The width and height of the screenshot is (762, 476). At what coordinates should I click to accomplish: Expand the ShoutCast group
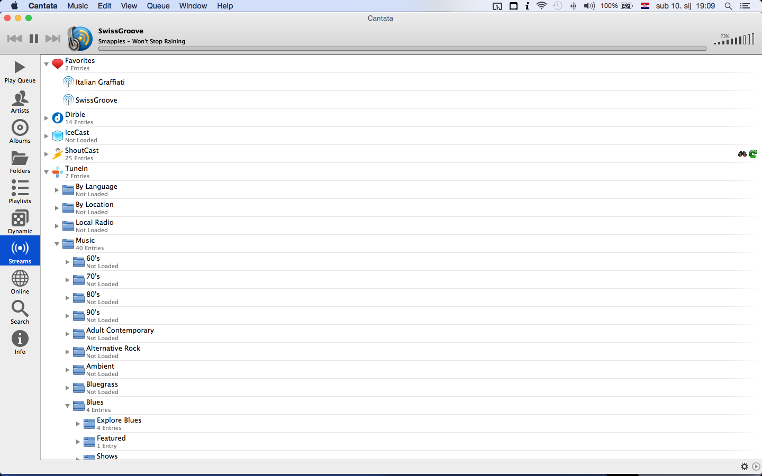pos(47,154)
